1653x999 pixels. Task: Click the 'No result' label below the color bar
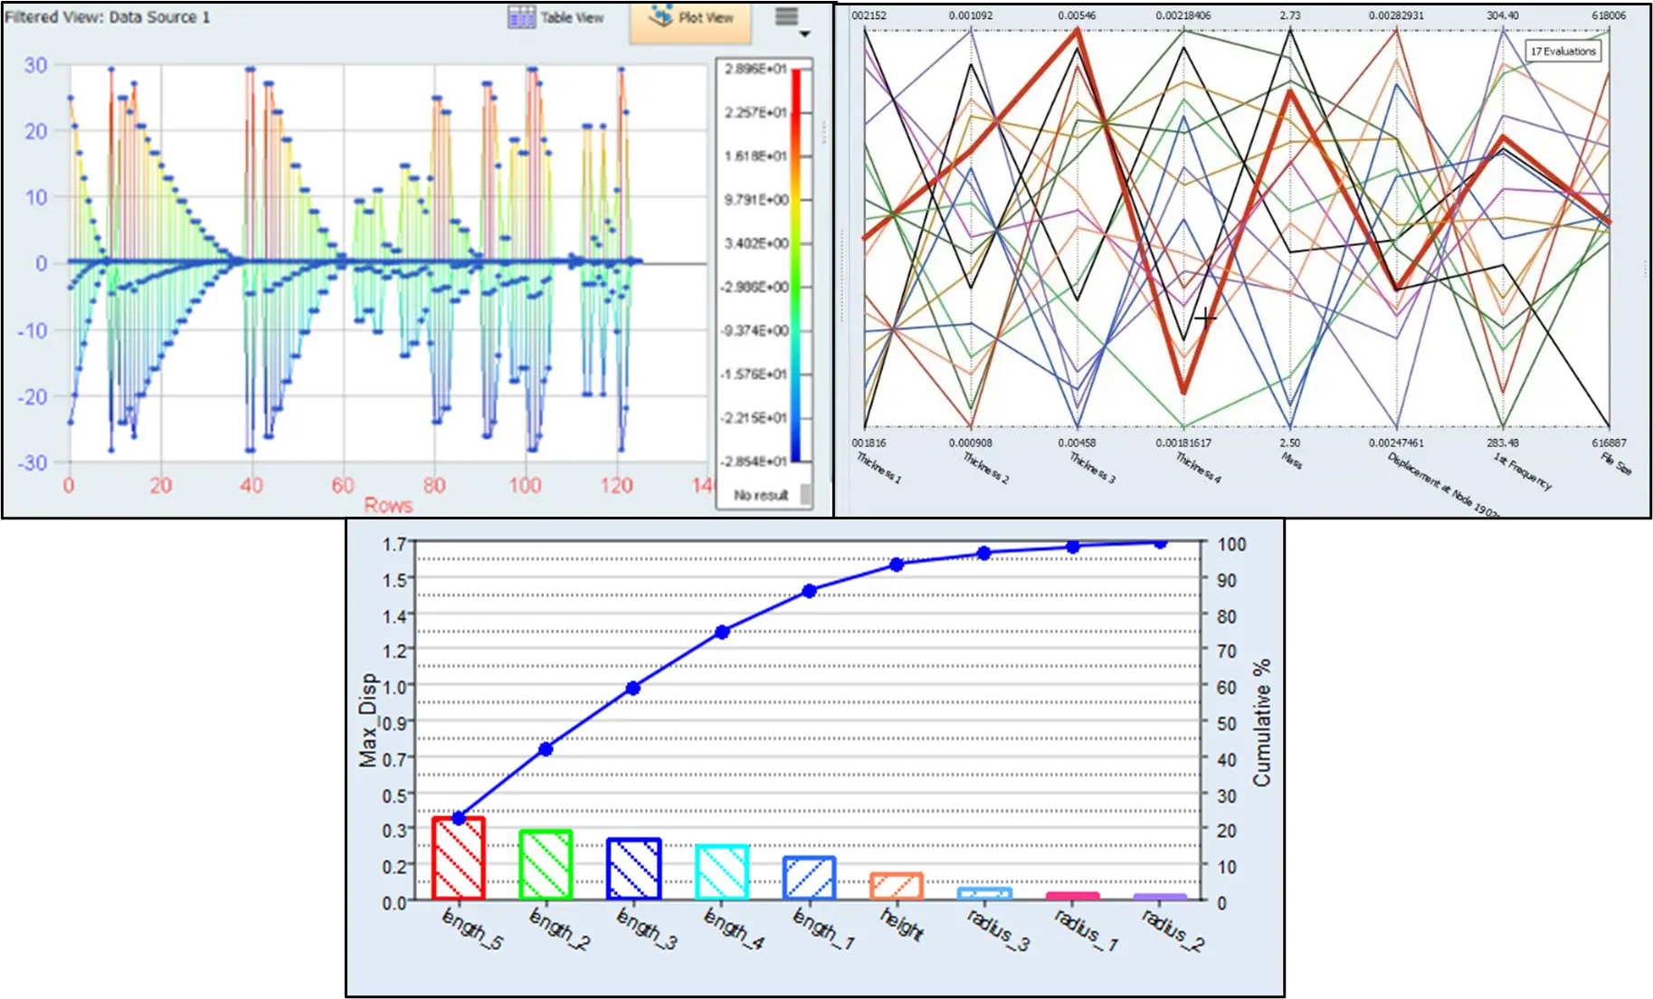pyautogui.click(x=763, y=495)
